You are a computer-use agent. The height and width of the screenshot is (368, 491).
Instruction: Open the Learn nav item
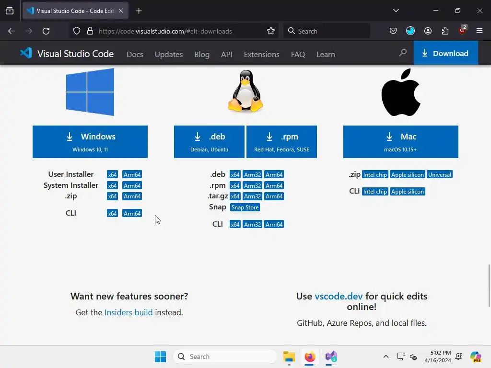[x=326, y=55]
